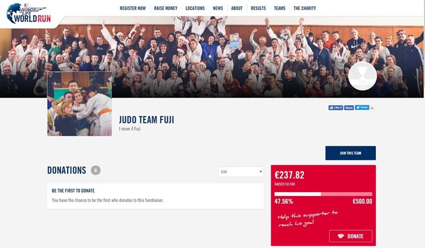The image size is (425, 248).
Task: Click the trophy badge on the banner
Action: pyautogui.click(x=362, y=76)
